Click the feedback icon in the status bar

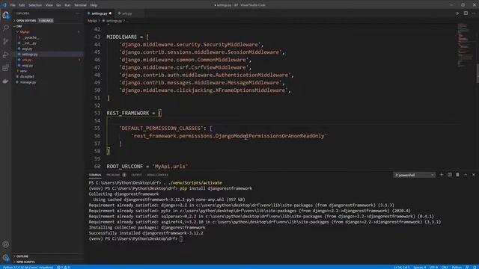point(467,268)
